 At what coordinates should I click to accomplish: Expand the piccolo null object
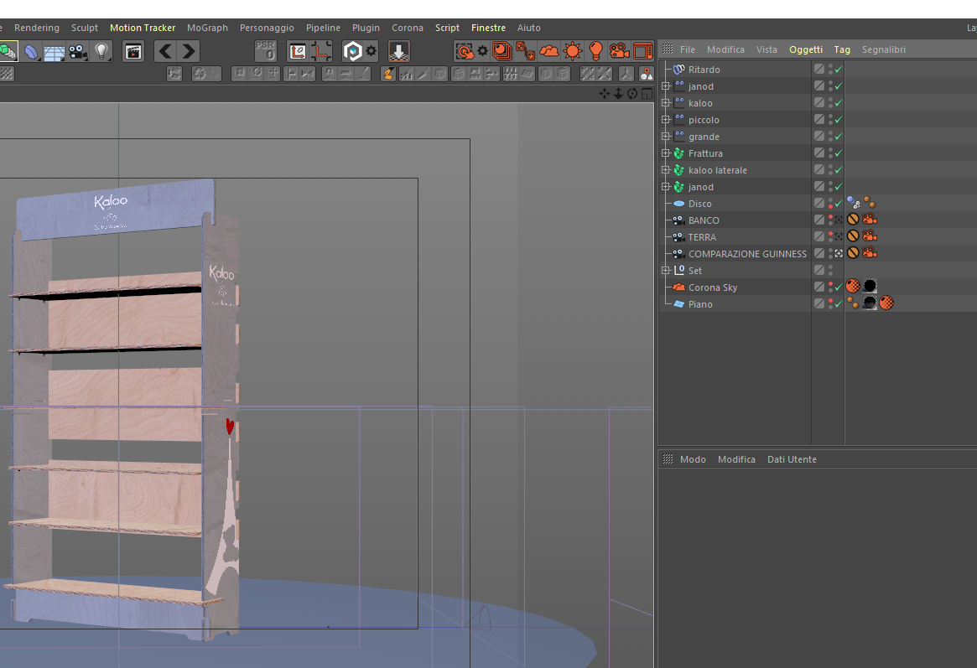[x=666, y=120]
